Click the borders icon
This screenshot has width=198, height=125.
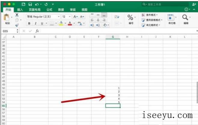point(52,23)
